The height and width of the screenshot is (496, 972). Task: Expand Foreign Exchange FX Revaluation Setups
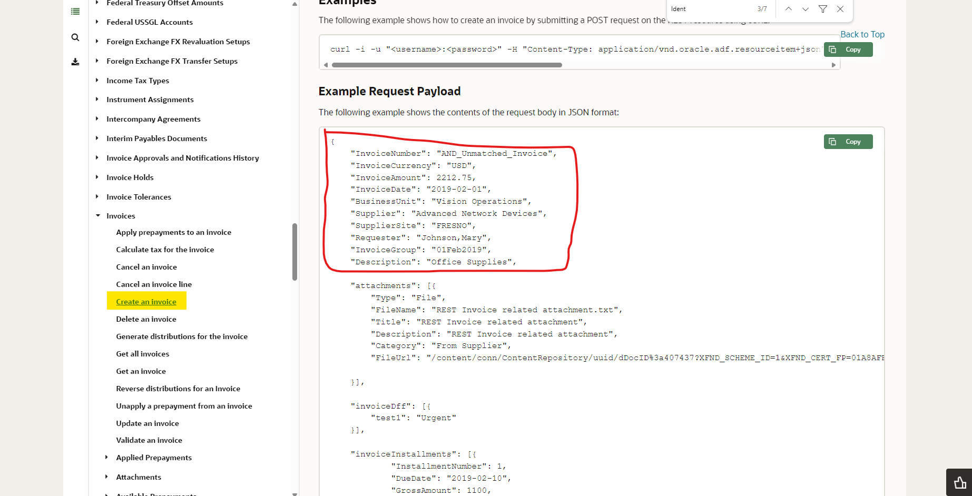(x=97, y=42)
